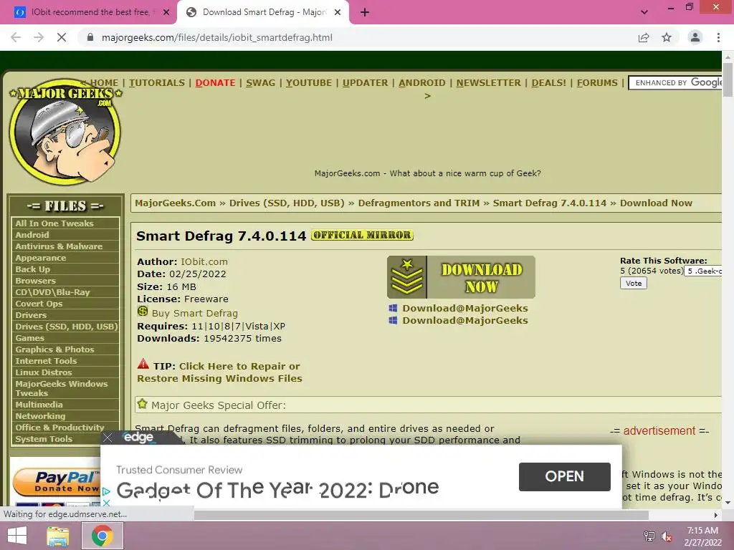The image size is (734, 550).
Task: Open the rating dropdown showing 5 .Geek
Action: 703,271
